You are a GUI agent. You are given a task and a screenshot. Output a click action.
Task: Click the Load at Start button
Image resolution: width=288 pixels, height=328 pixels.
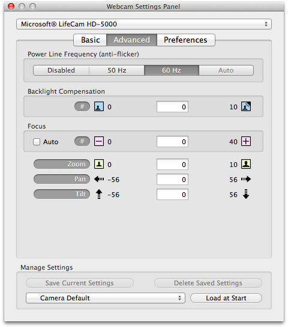(x=226, y=298)
